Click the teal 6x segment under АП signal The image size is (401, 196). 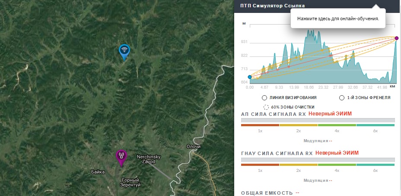[376, 125]
